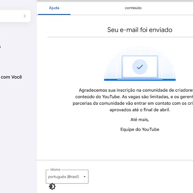Open the português (Brasil) language selector

coord(67,176)
